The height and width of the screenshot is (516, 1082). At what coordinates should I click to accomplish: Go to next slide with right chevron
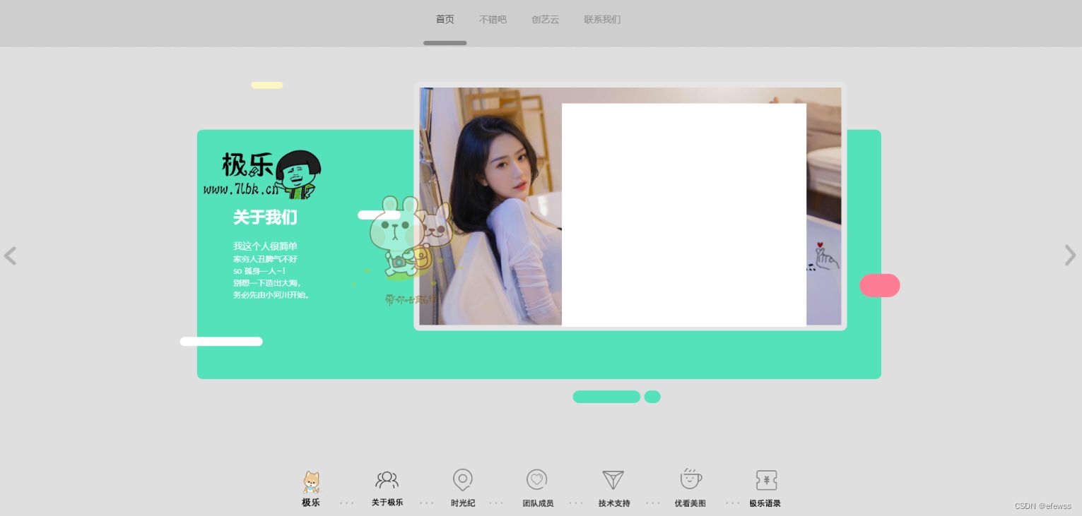coord(1071,256)
